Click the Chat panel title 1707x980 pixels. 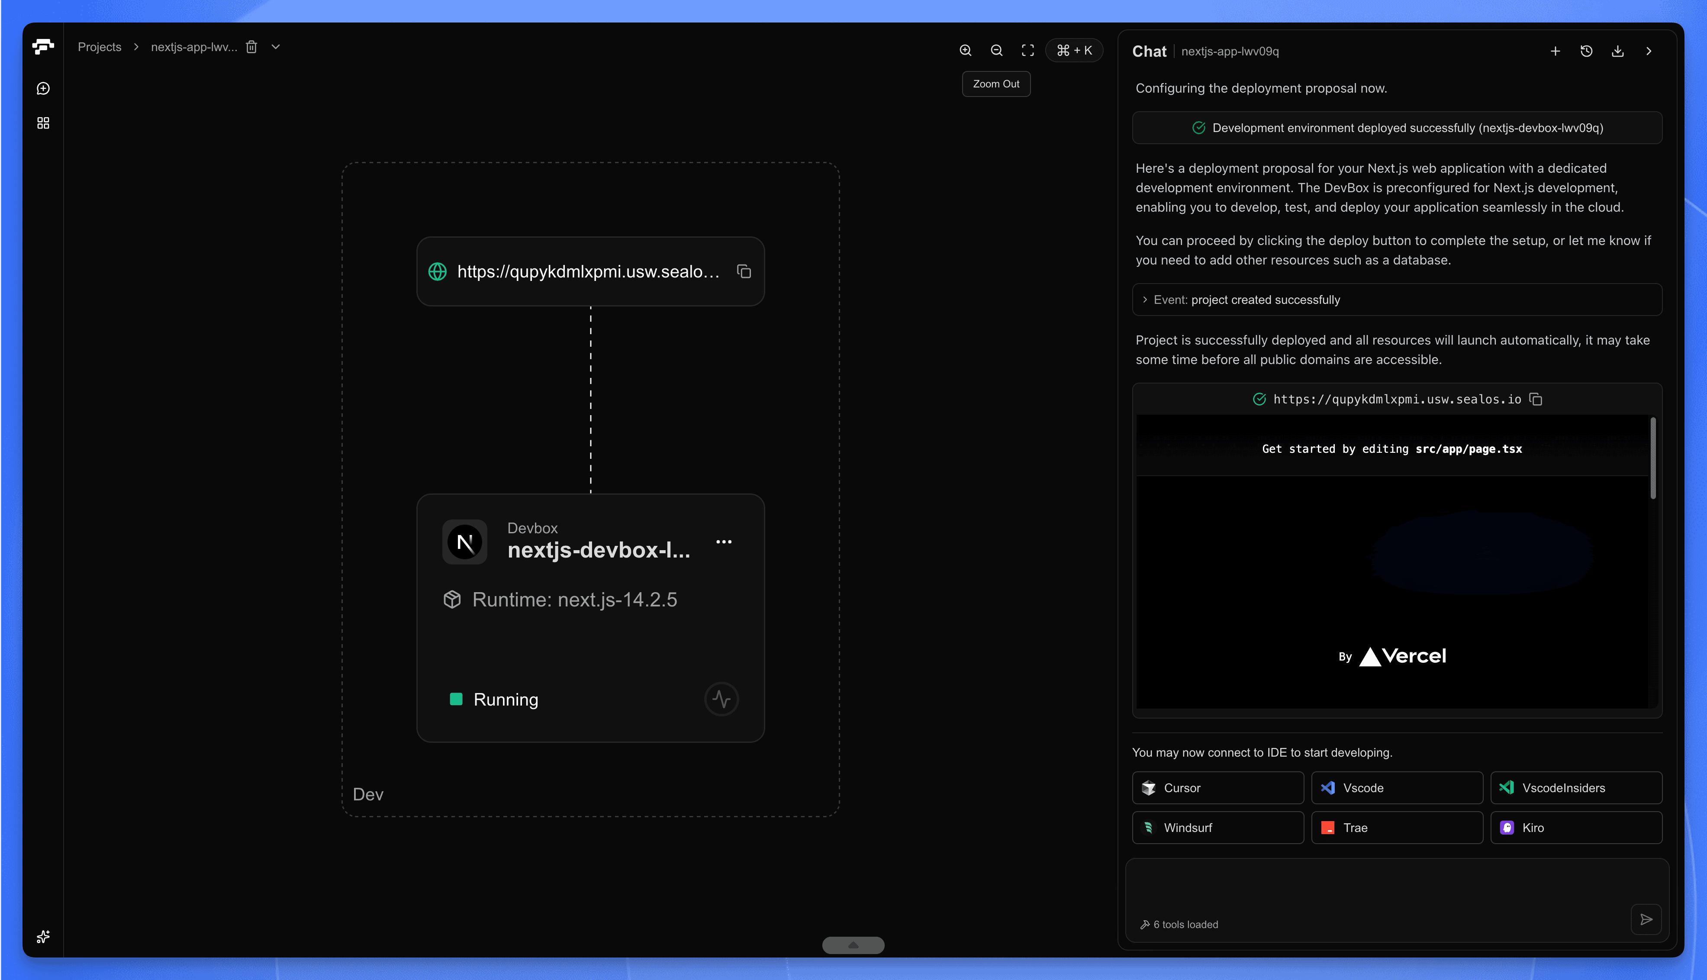1149,51
